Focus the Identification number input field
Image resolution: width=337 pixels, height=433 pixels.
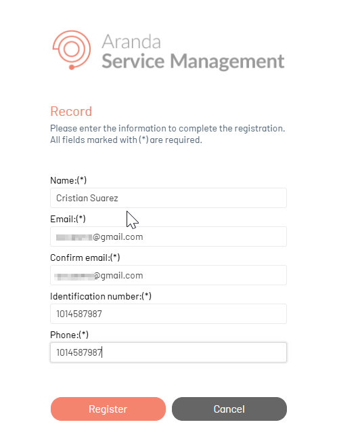coord(168,314)
